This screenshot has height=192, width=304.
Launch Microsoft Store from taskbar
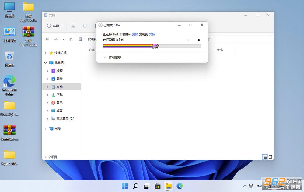tap(157, 186)
